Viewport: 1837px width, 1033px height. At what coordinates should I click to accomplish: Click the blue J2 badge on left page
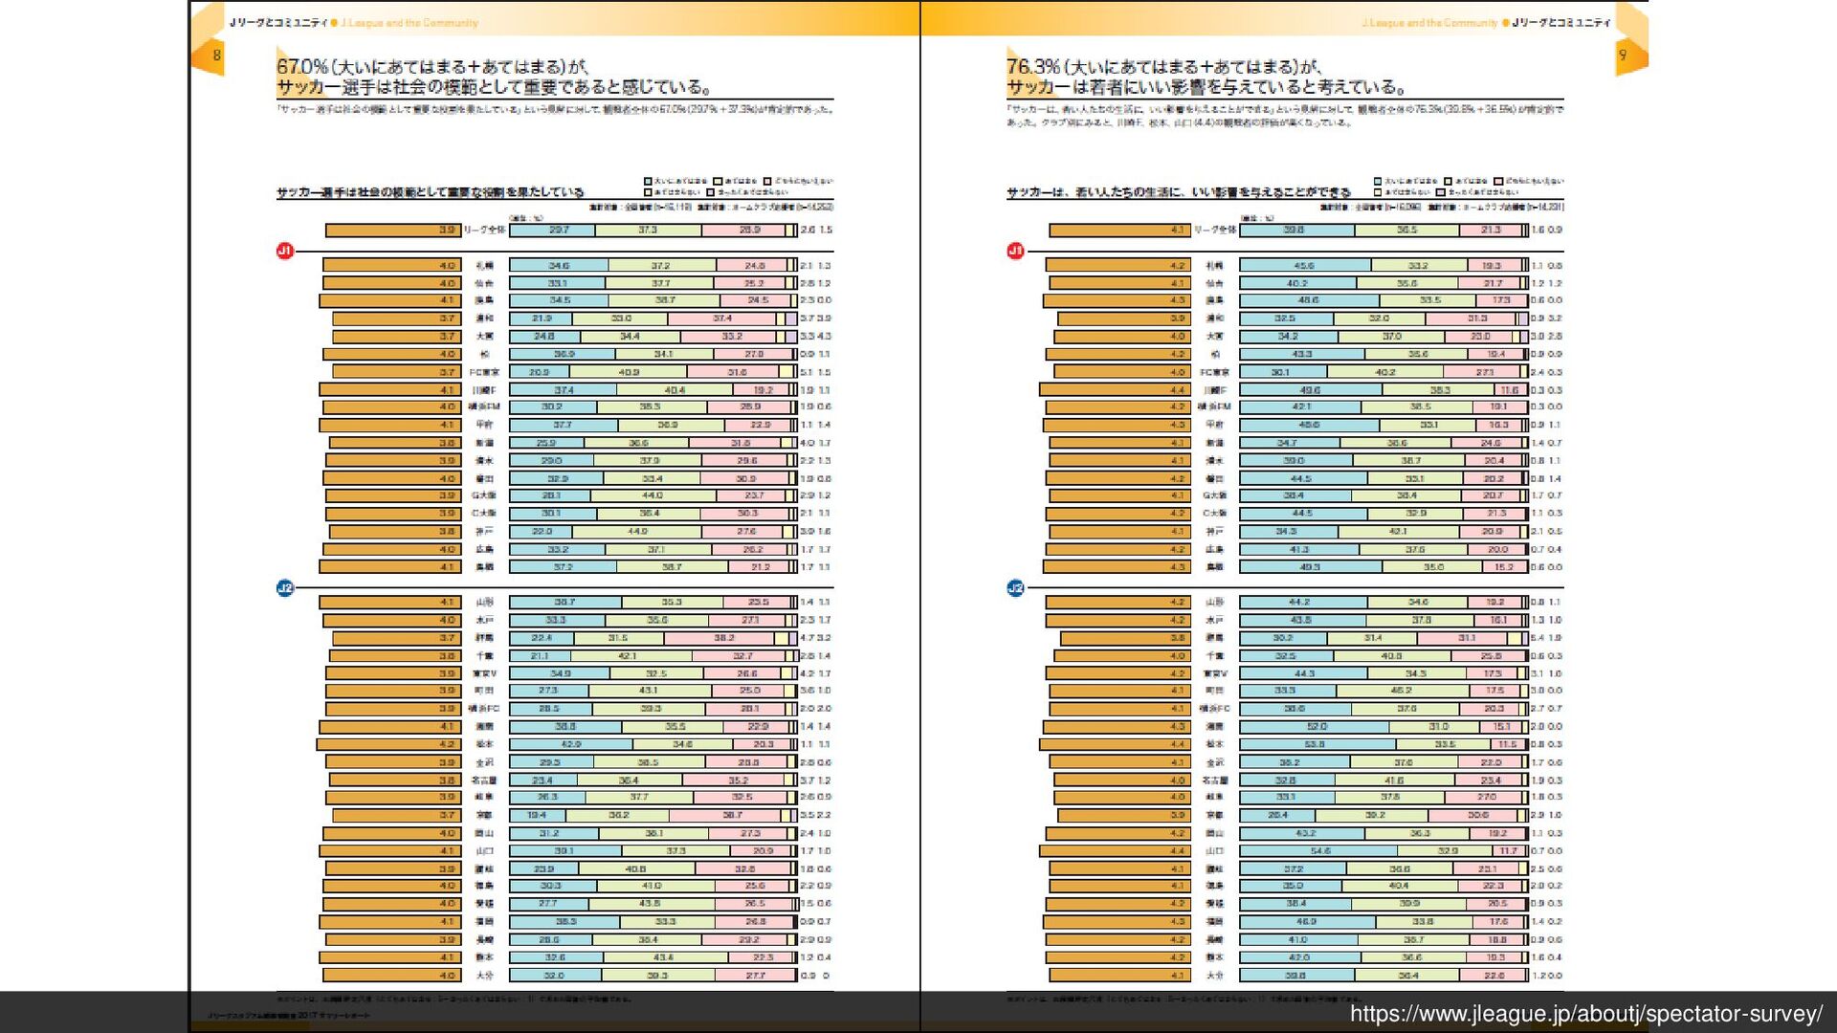point(285,587)
